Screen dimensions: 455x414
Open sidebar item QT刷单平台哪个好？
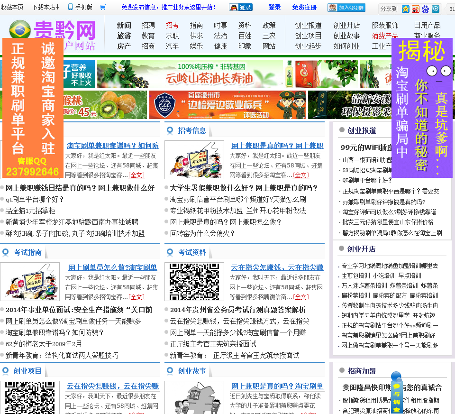(x=367, y=180)
